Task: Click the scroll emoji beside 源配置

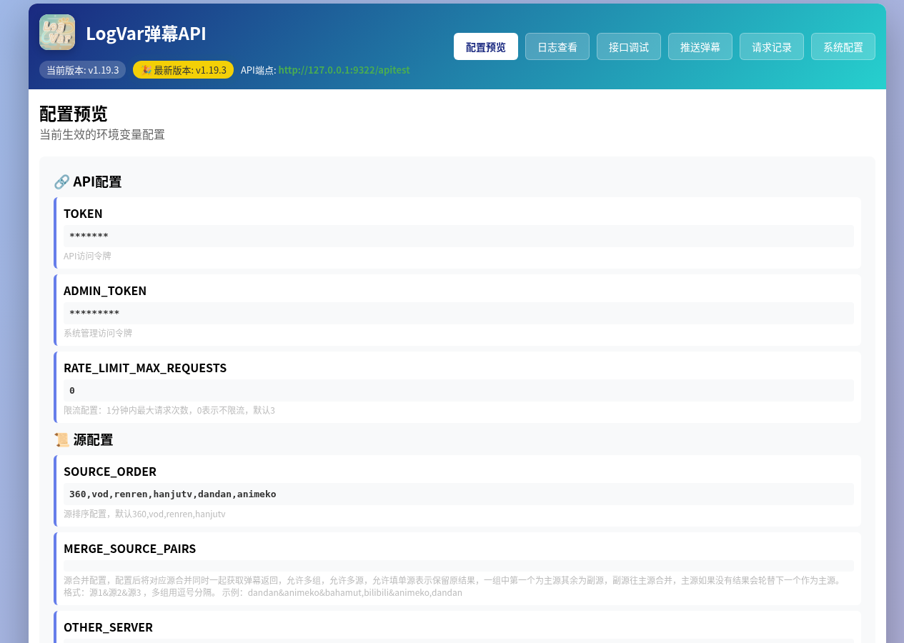Action: click(61, 440)
